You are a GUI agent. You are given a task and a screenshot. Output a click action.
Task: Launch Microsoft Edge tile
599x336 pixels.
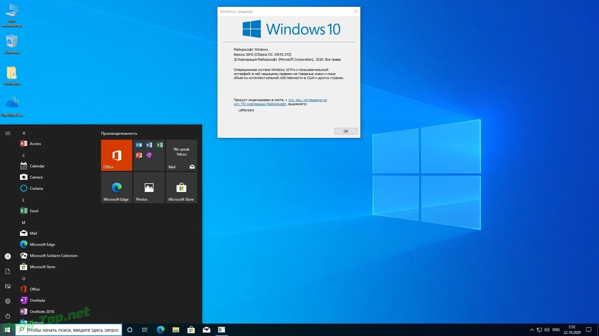pyautogui.click(x=116, y=187)
